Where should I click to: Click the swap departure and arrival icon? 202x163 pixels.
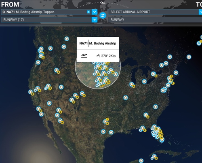coord(103,15)
